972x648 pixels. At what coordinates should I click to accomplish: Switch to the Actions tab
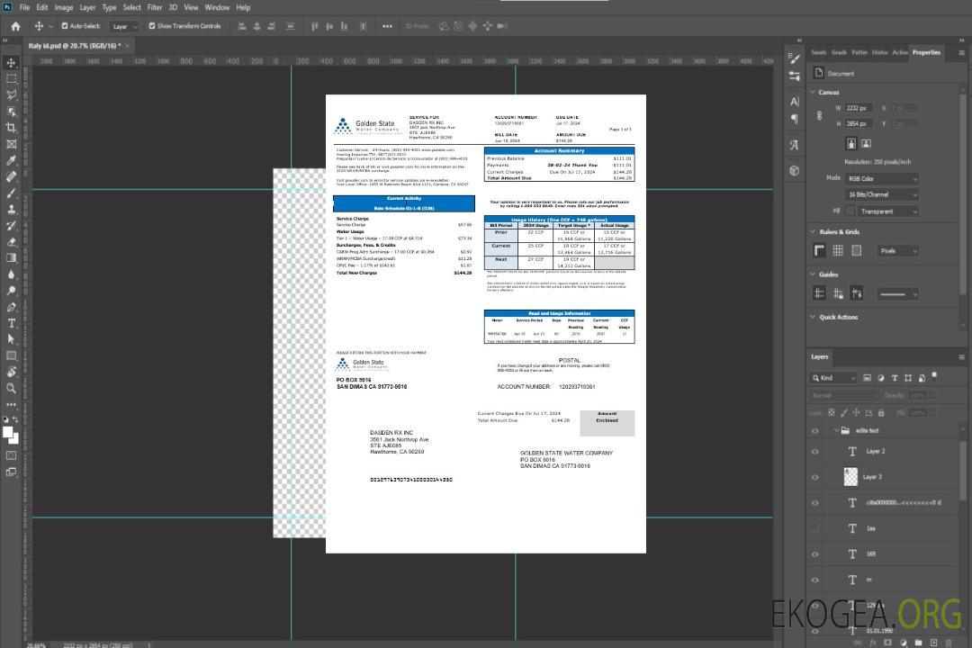899,53
